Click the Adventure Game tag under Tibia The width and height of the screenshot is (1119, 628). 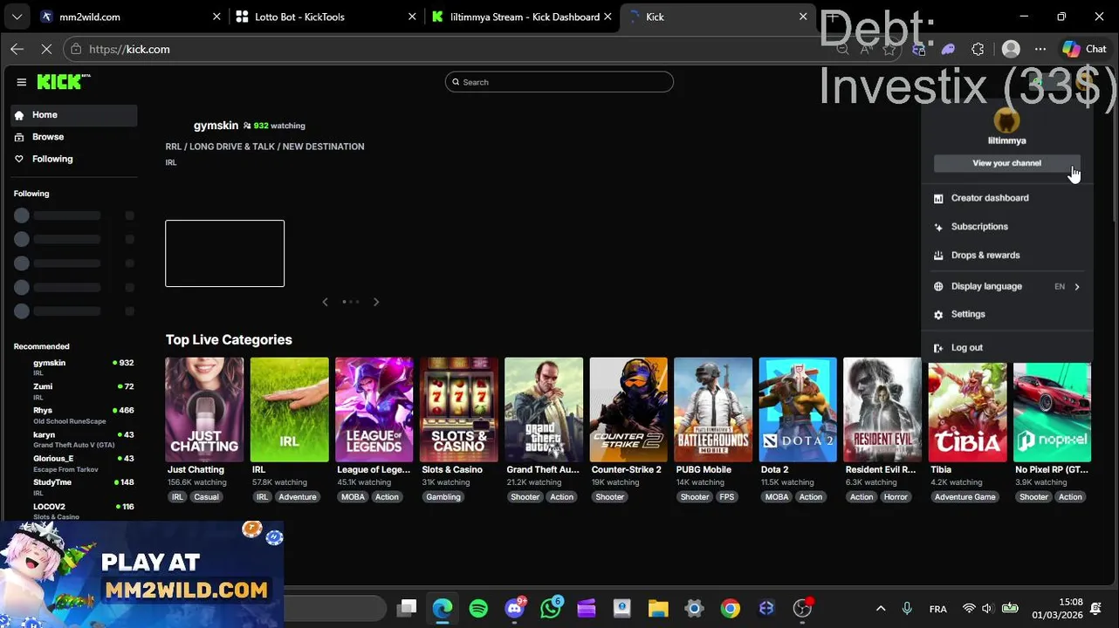click(965, 497)
